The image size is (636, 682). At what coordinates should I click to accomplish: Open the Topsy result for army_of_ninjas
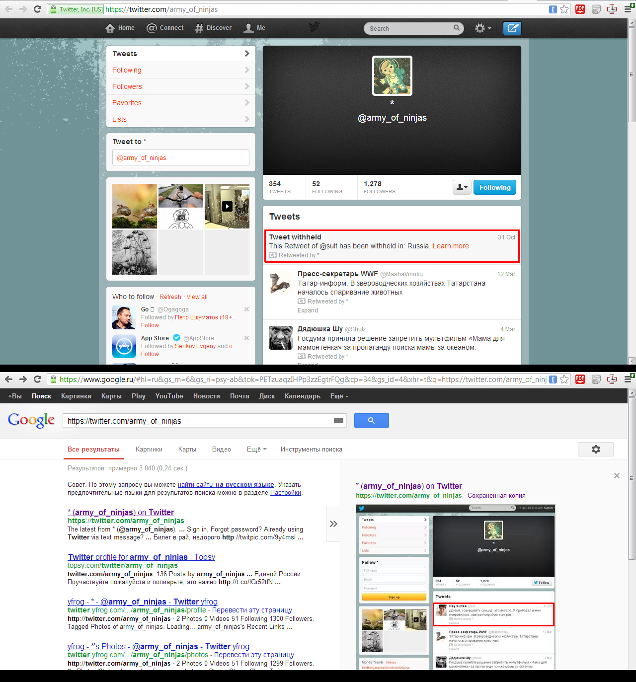tap(142, 557)
